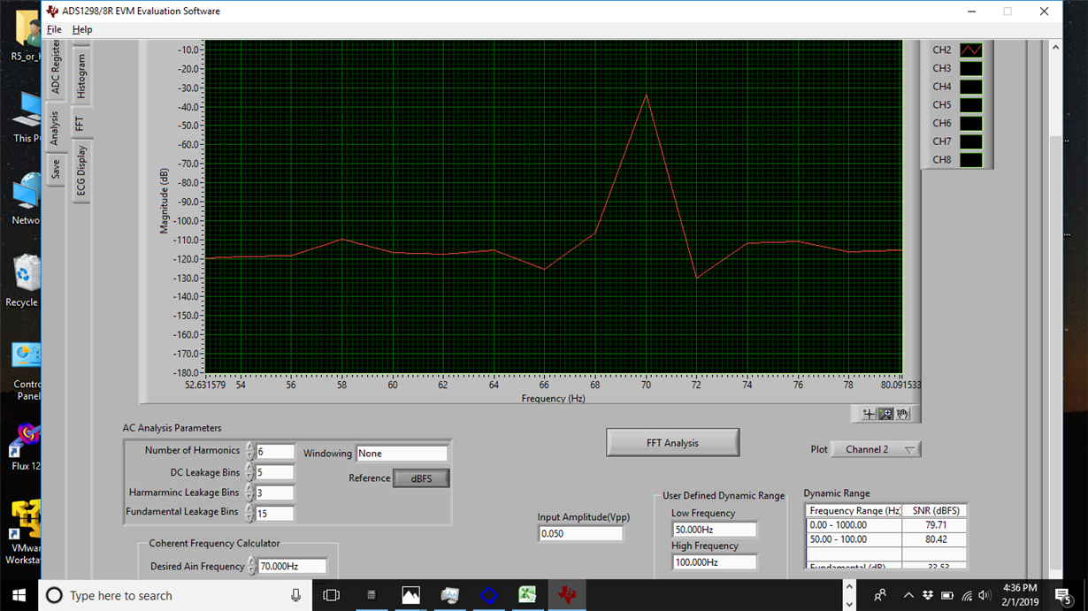Toggle the CH8 plot visibility in the legend
The height and width of the screenshot is (611, 1088).
970,159
